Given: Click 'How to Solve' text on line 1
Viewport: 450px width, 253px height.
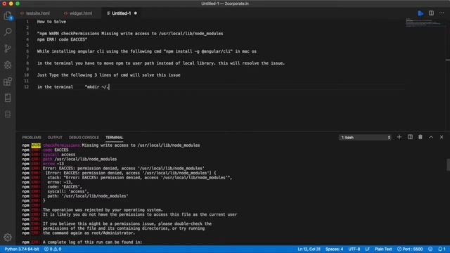Looking at the screenshot, I should point(51,22).
